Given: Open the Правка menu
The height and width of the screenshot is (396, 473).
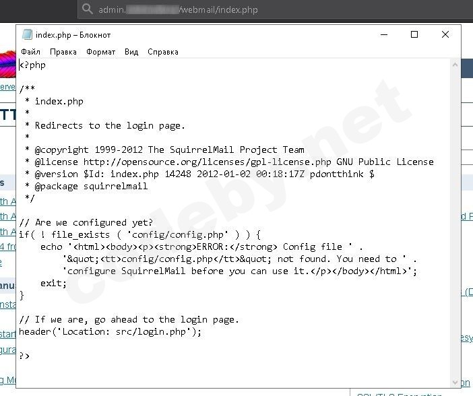Looking at the screenshot, I should coord(63,52).
